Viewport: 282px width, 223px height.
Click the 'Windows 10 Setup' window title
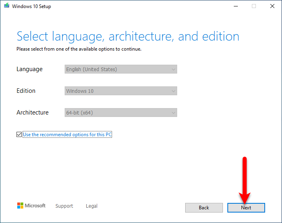point(31,6)
